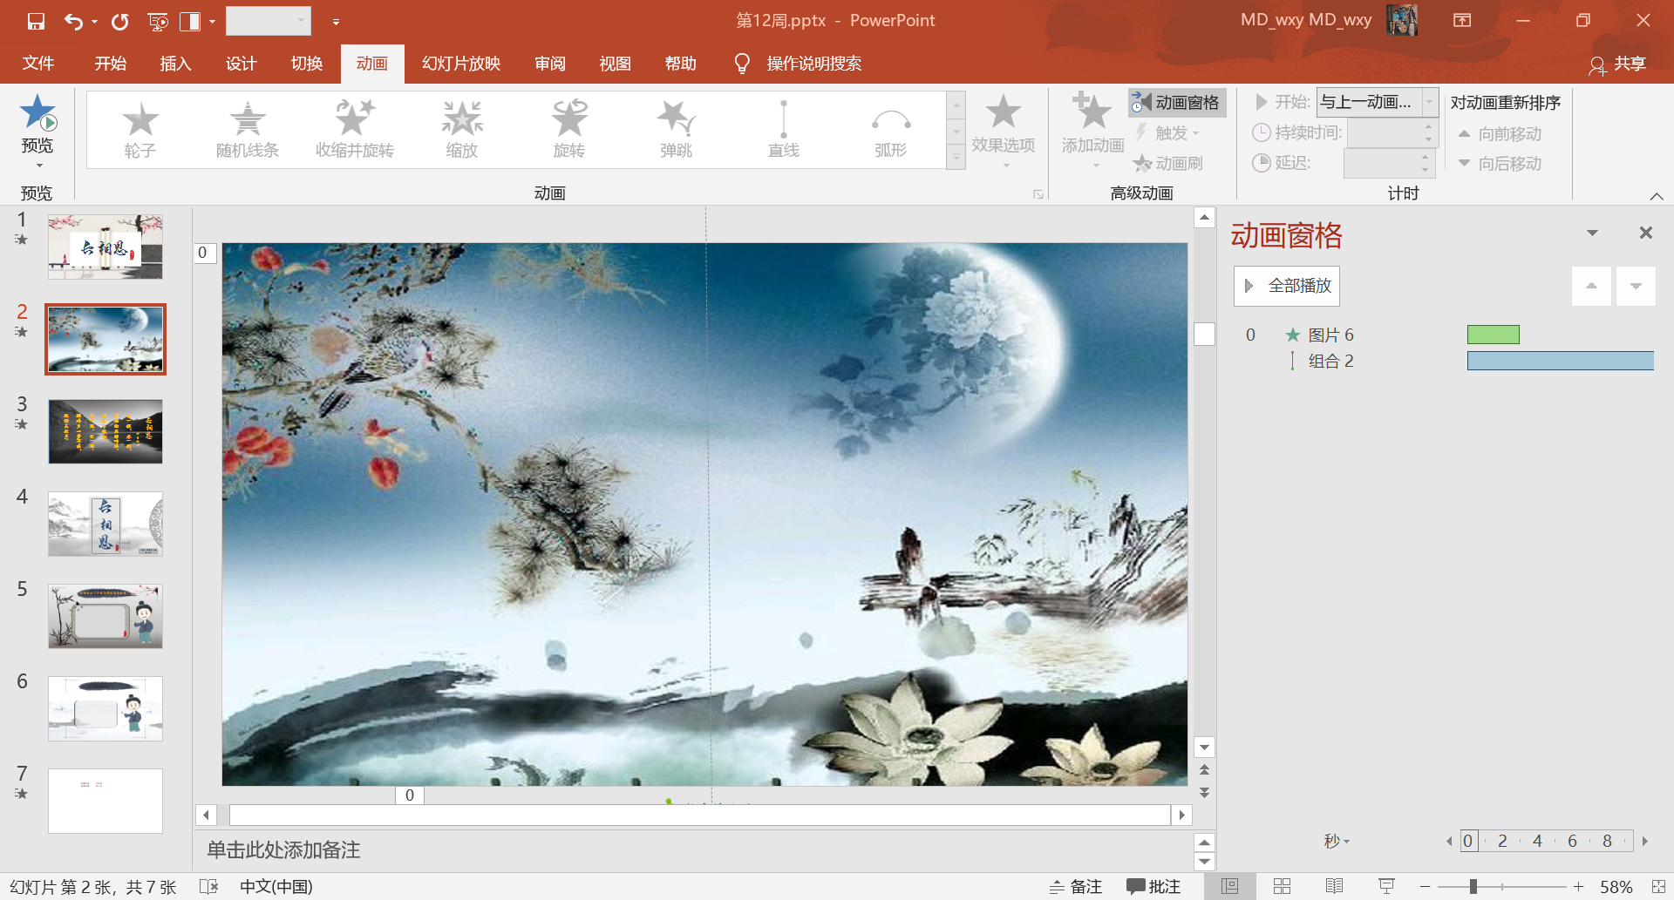Expand the animation gallery more arrow
The width and height of the screenshot is (1674, 900).
956,158
